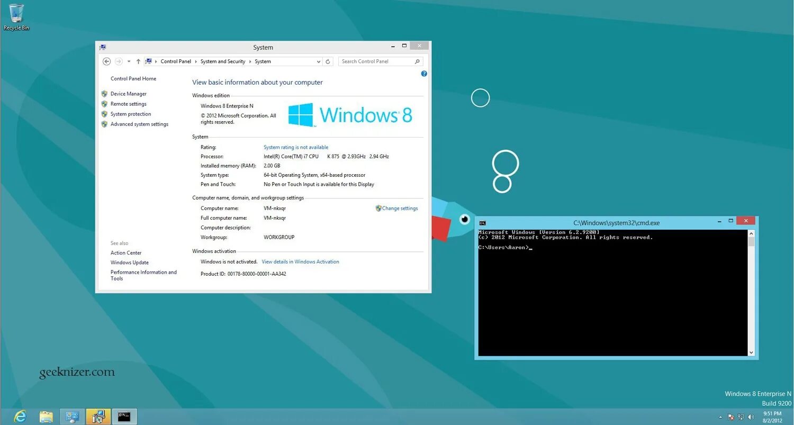Switch to the highlighted orange taskbar app
Screen dimensions: 794x425
coord(98,417)
